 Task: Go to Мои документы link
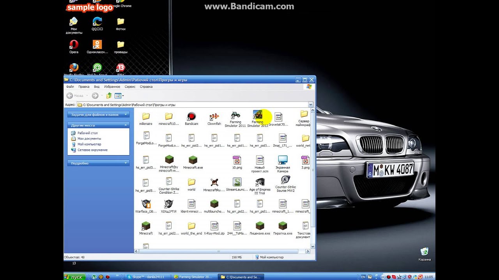(x=89, y=138)
